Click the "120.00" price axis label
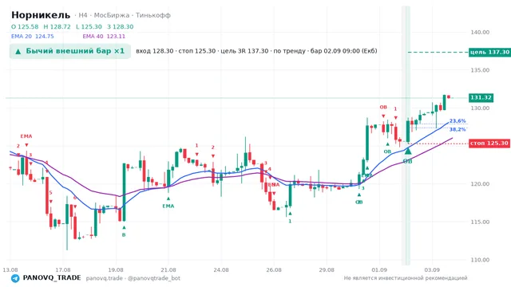The height and width of the screenshot is (287, 511). (480, 184)
